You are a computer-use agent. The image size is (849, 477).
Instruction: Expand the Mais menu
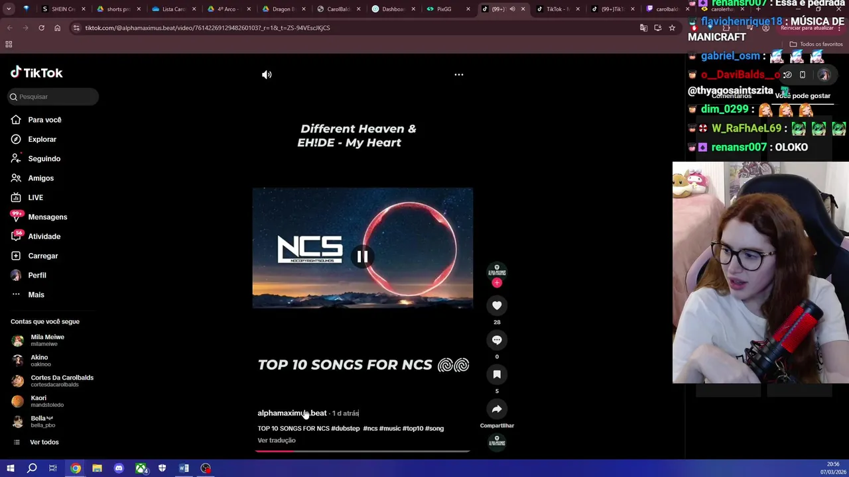point(36,295)
